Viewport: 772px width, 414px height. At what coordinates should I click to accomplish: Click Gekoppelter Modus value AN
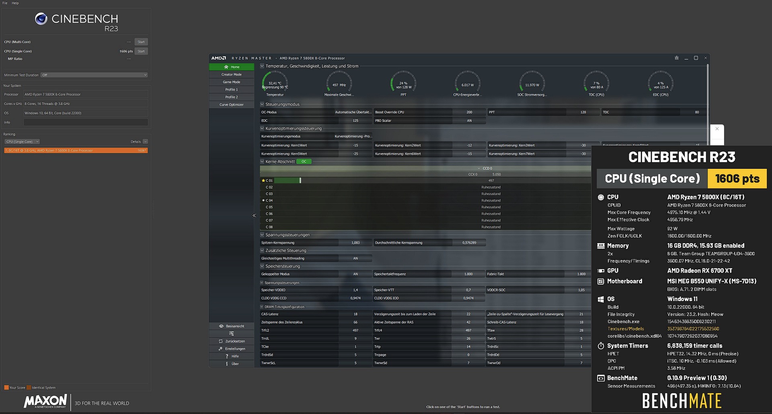355,274
